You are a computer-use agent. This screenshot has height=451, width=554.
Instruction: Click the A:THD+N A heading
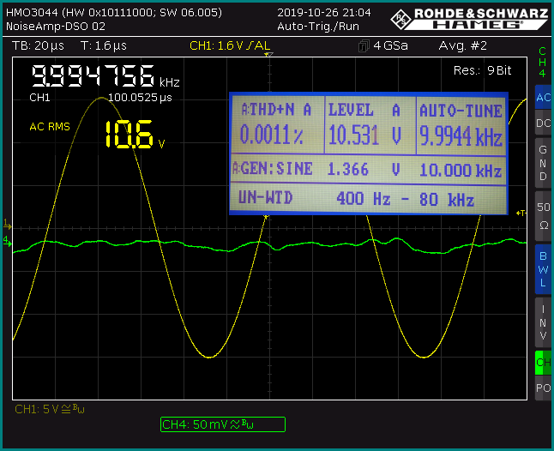point(276,110)
